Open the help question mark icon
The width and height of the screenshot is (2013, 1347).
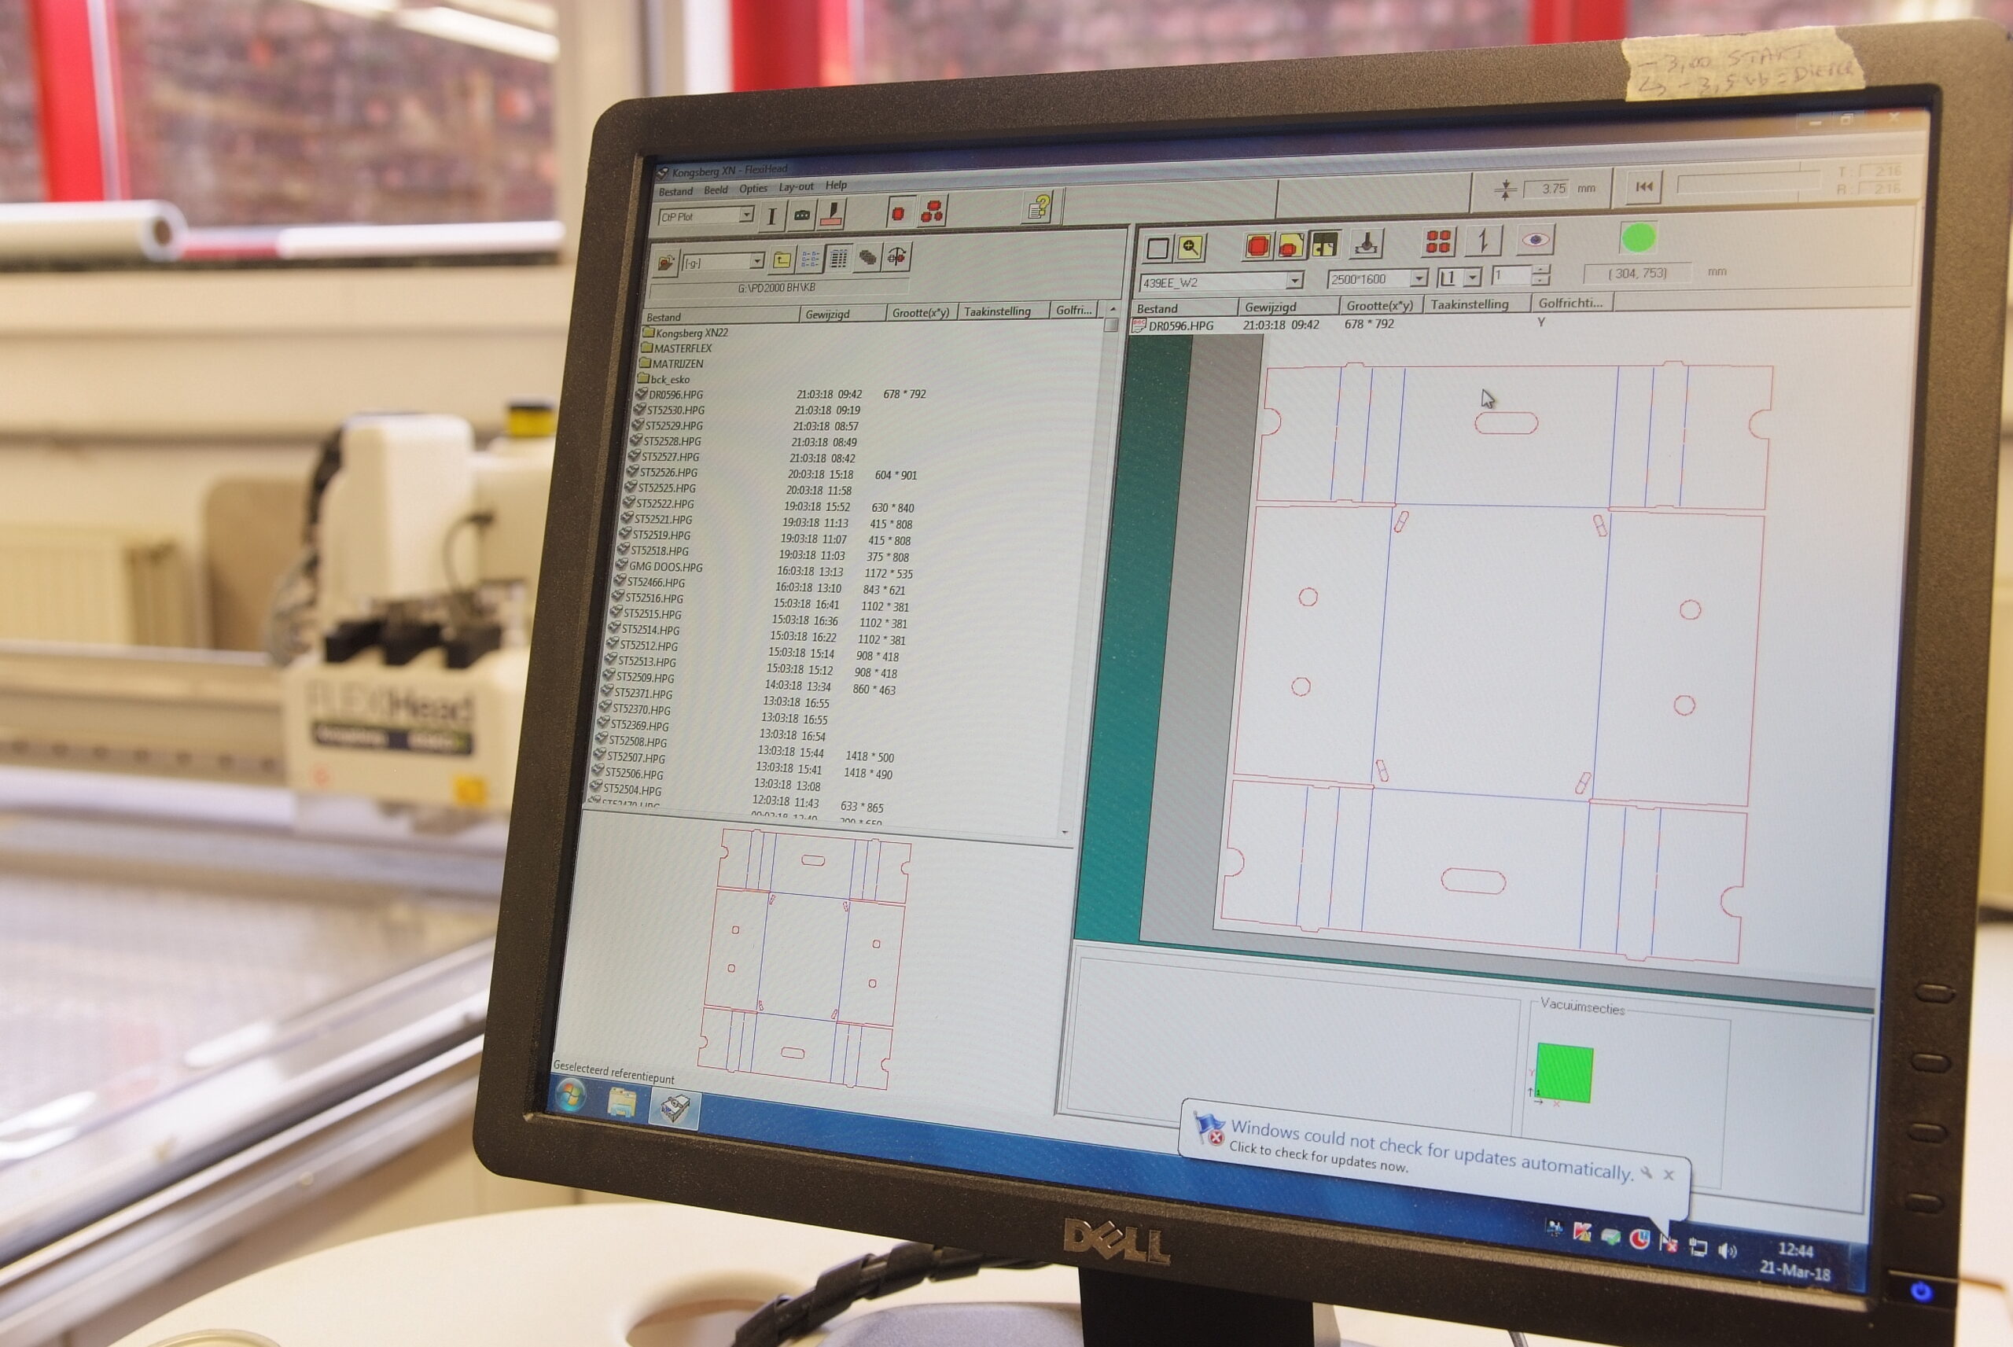(x=1040, y=207)
